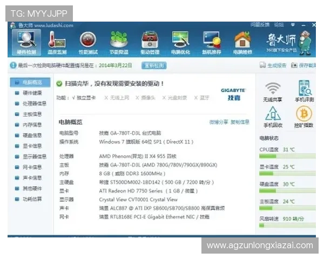
Task: Click the green checkmark beside 扫描完毕
Action: tap(59, 84)
